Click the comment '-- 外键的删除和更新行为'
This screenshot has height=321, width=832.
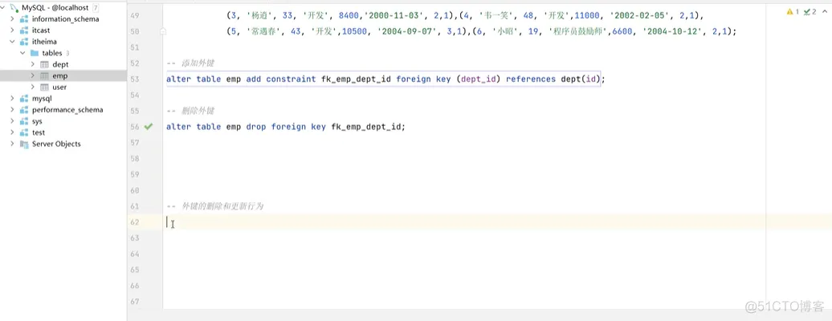tap(215, 206)
